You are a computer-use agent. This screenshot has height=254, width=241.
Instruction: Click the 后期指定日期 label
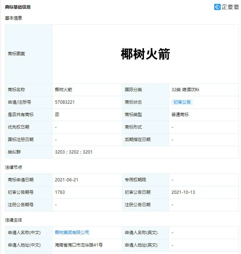click(x=138, y=140)
